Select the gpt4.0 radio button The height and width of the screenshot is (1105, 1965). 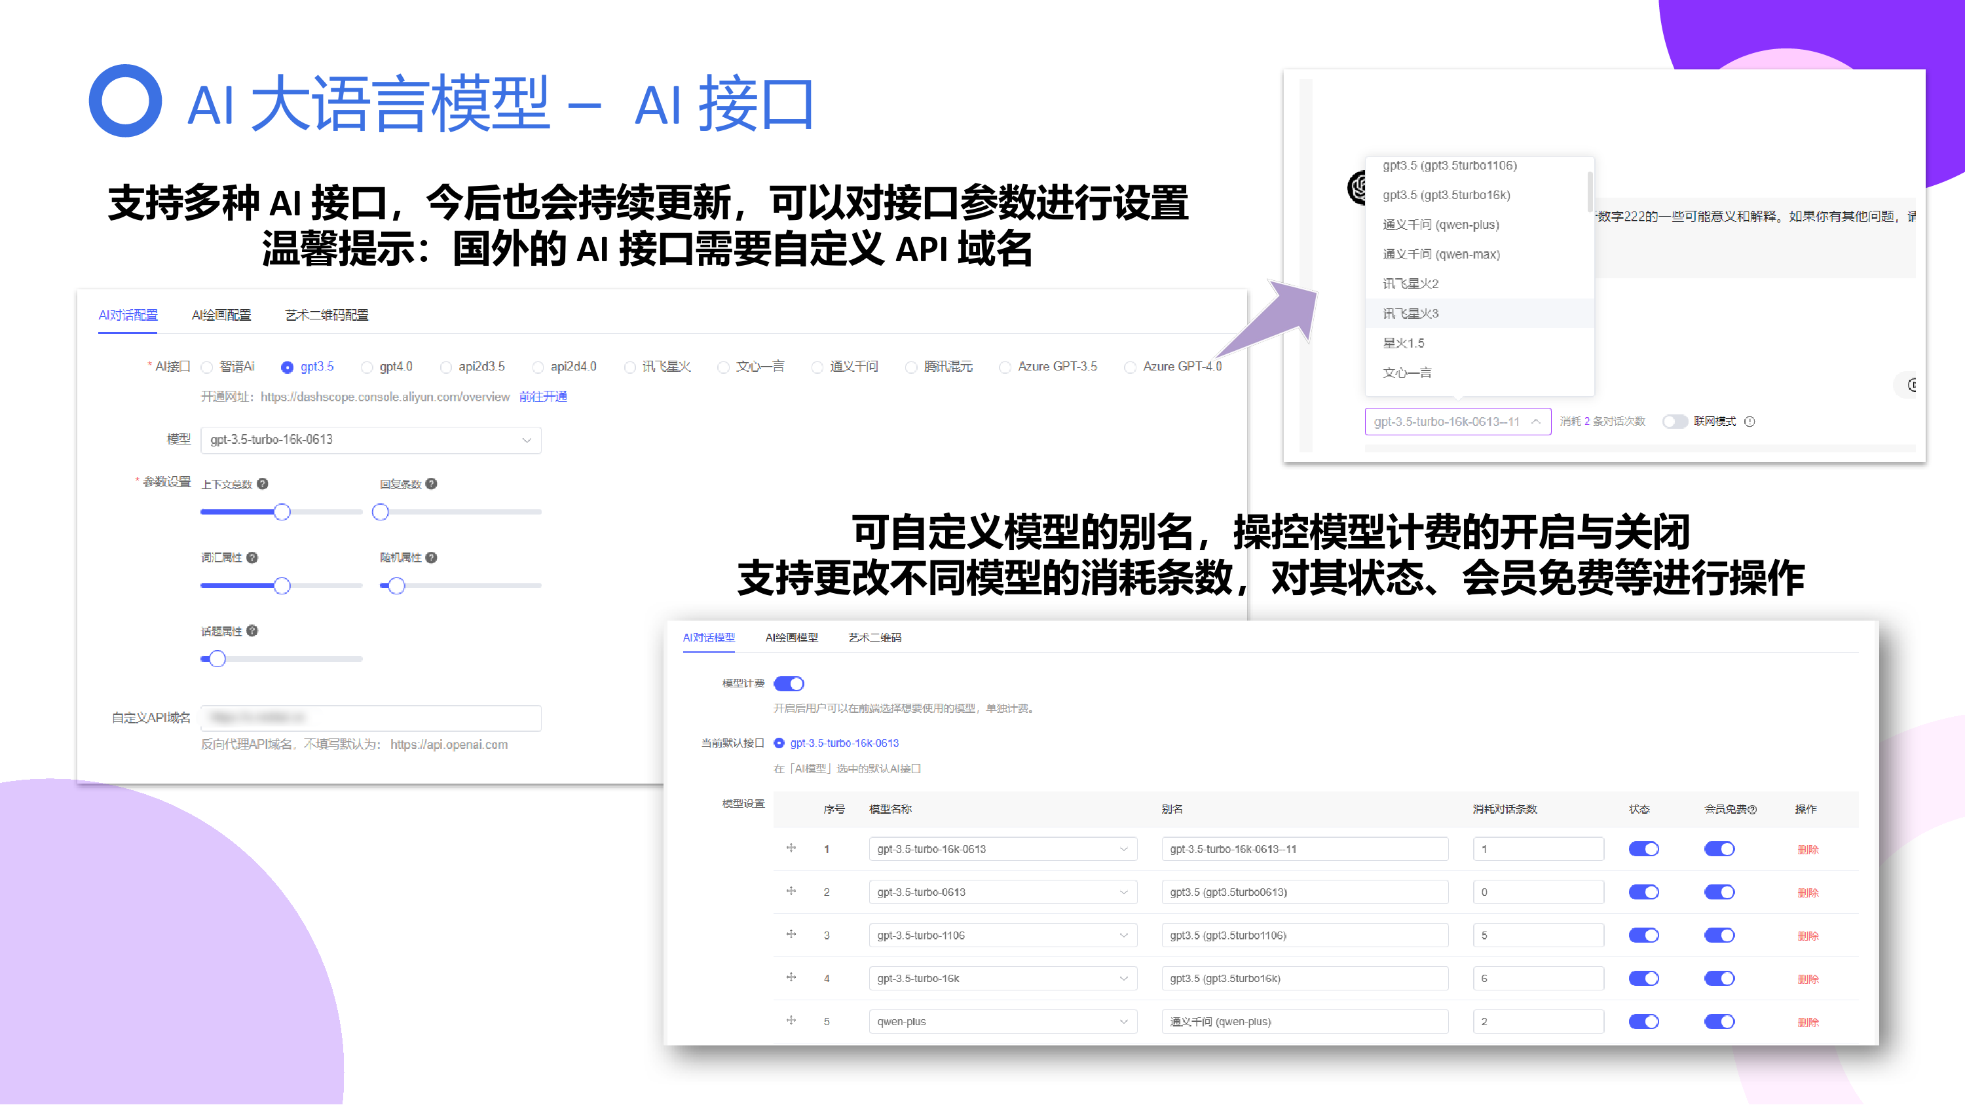pyautogui.click(x=367, y=368)
